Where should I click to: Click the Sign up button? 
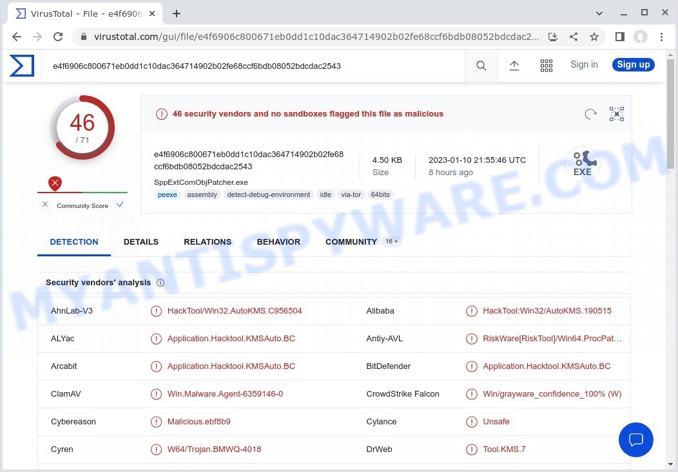click(633, 65)
